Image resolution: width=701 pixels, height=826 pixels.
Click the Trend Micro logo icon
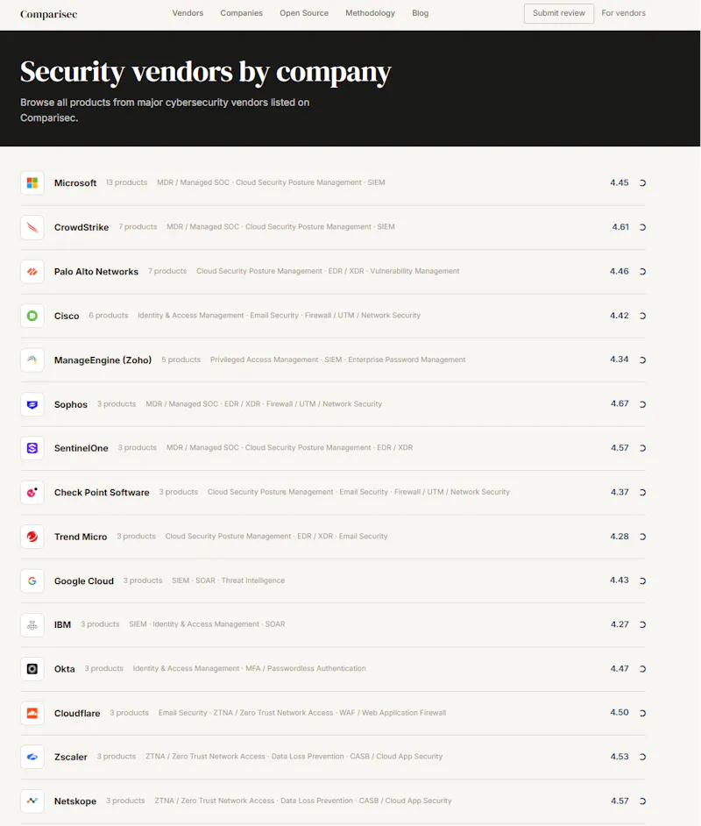[x=32, y=537]
